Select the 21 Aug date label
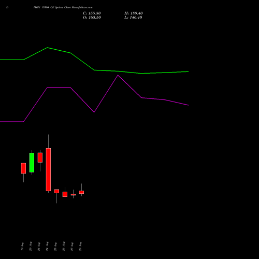Screen dimensions: 259x259 pyautogui.click(x=39, y=247)
